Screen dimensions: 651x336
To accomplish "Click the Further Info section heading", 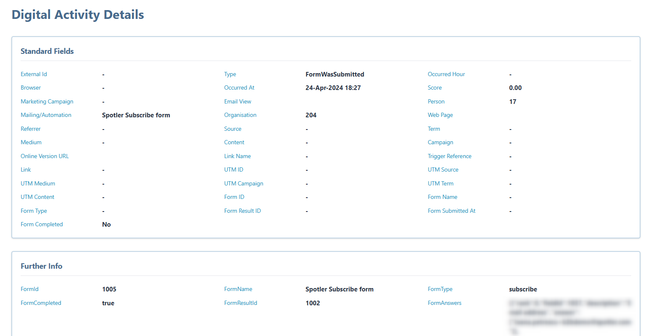I will (x=41, y=266).
